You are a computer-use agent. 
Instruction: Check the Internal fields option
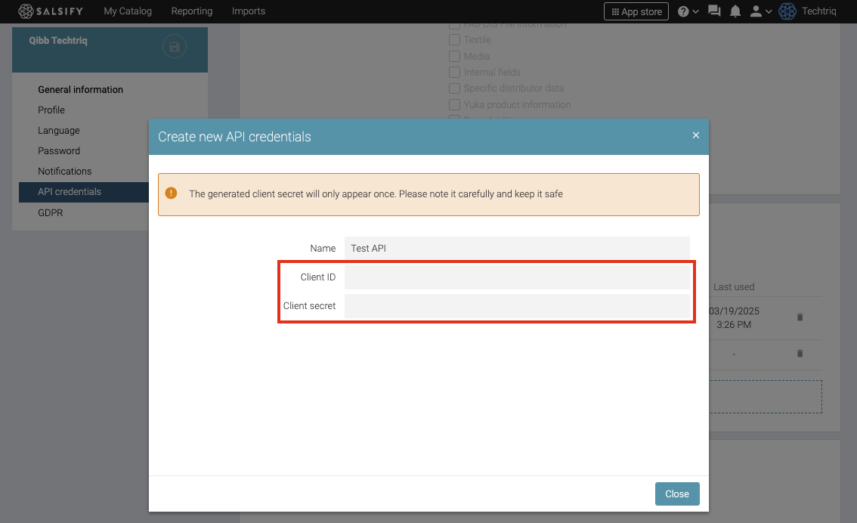pos(454,73)
